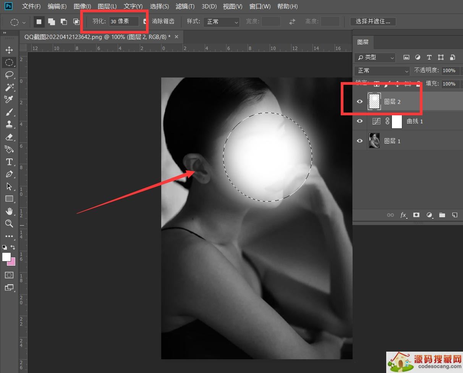Click the add layer mask button

[x=416, y=215]
